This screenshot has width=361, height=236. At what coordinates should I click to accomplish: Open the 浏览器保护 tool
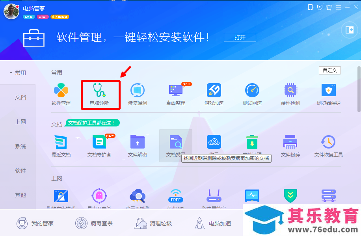(329, 95)
